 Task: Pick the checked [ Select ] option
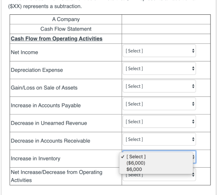point(156,157)
